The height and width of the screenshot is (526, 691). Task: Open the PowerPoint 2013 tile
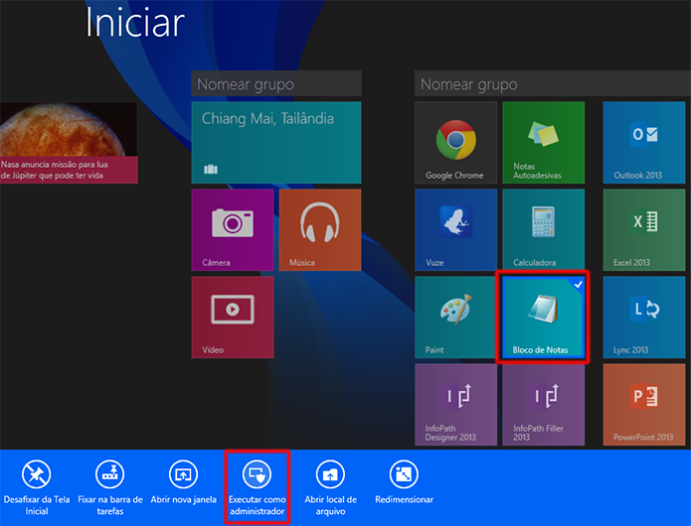click(644, 405)
